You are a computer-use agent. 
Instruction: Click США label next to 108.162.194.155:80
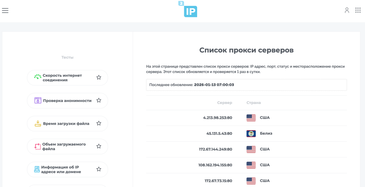click(x=265, y=165)
